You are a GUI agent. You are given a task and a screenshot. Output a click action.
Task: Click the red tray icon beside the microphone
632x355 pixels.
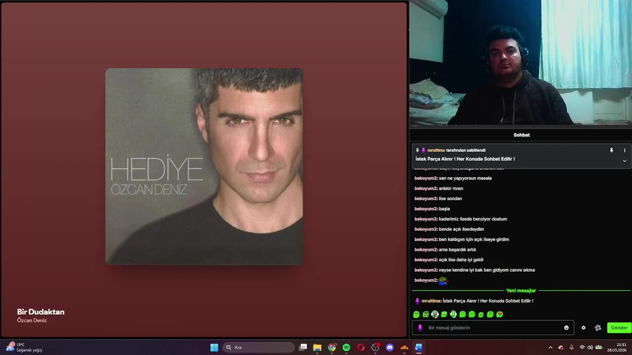tap(561, 348)
